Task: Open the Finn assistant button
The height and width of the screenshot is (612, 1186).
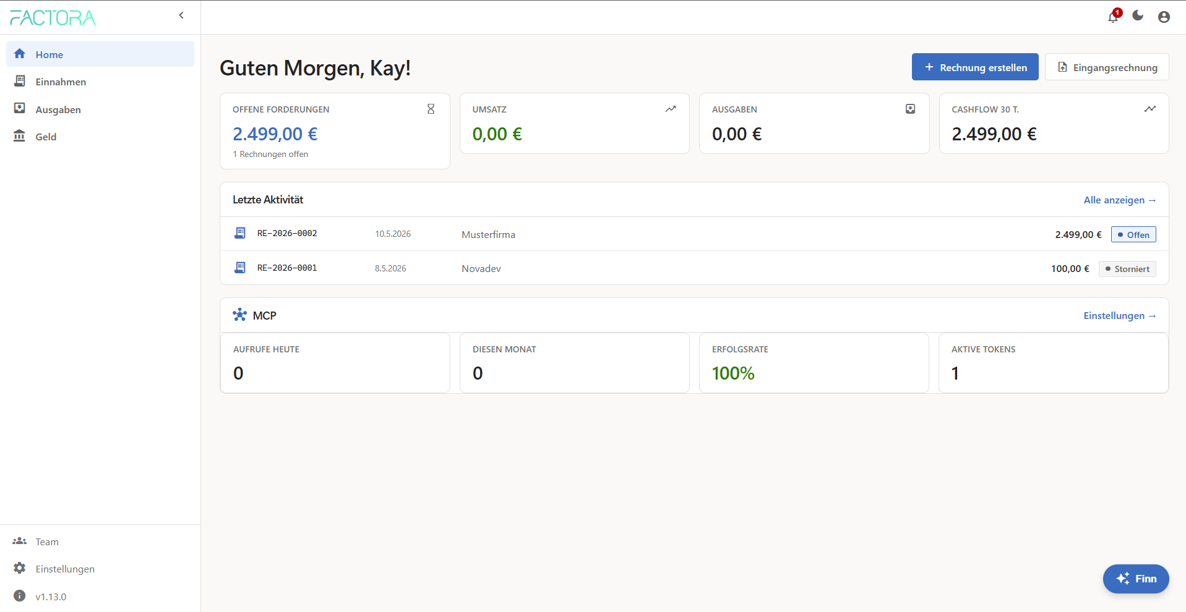Action: pyautogui.click(x=1136, y=579)
